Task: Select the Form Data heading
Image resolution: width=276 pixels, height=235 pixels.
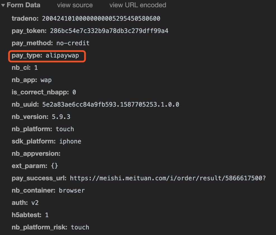Action: coord(23,5)
